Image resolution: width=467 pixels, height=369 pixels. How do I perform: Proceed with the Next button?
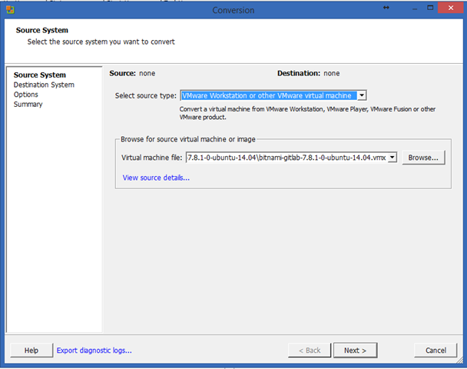coord(355,351)
